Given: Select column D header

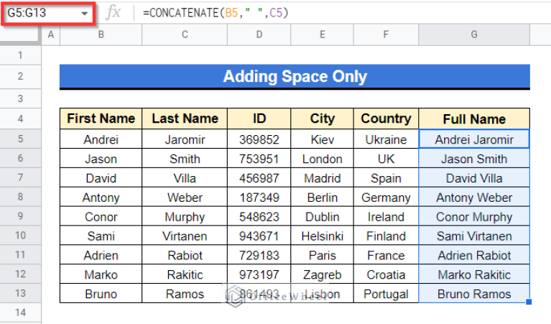Looking at the screenshot, I should point(259,34).
